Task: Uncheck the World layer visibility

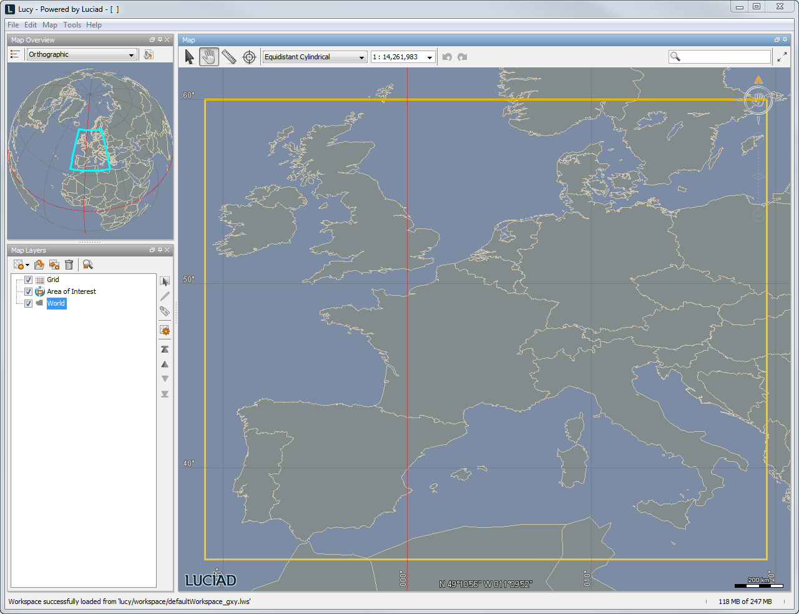Action: pos(28,303)
